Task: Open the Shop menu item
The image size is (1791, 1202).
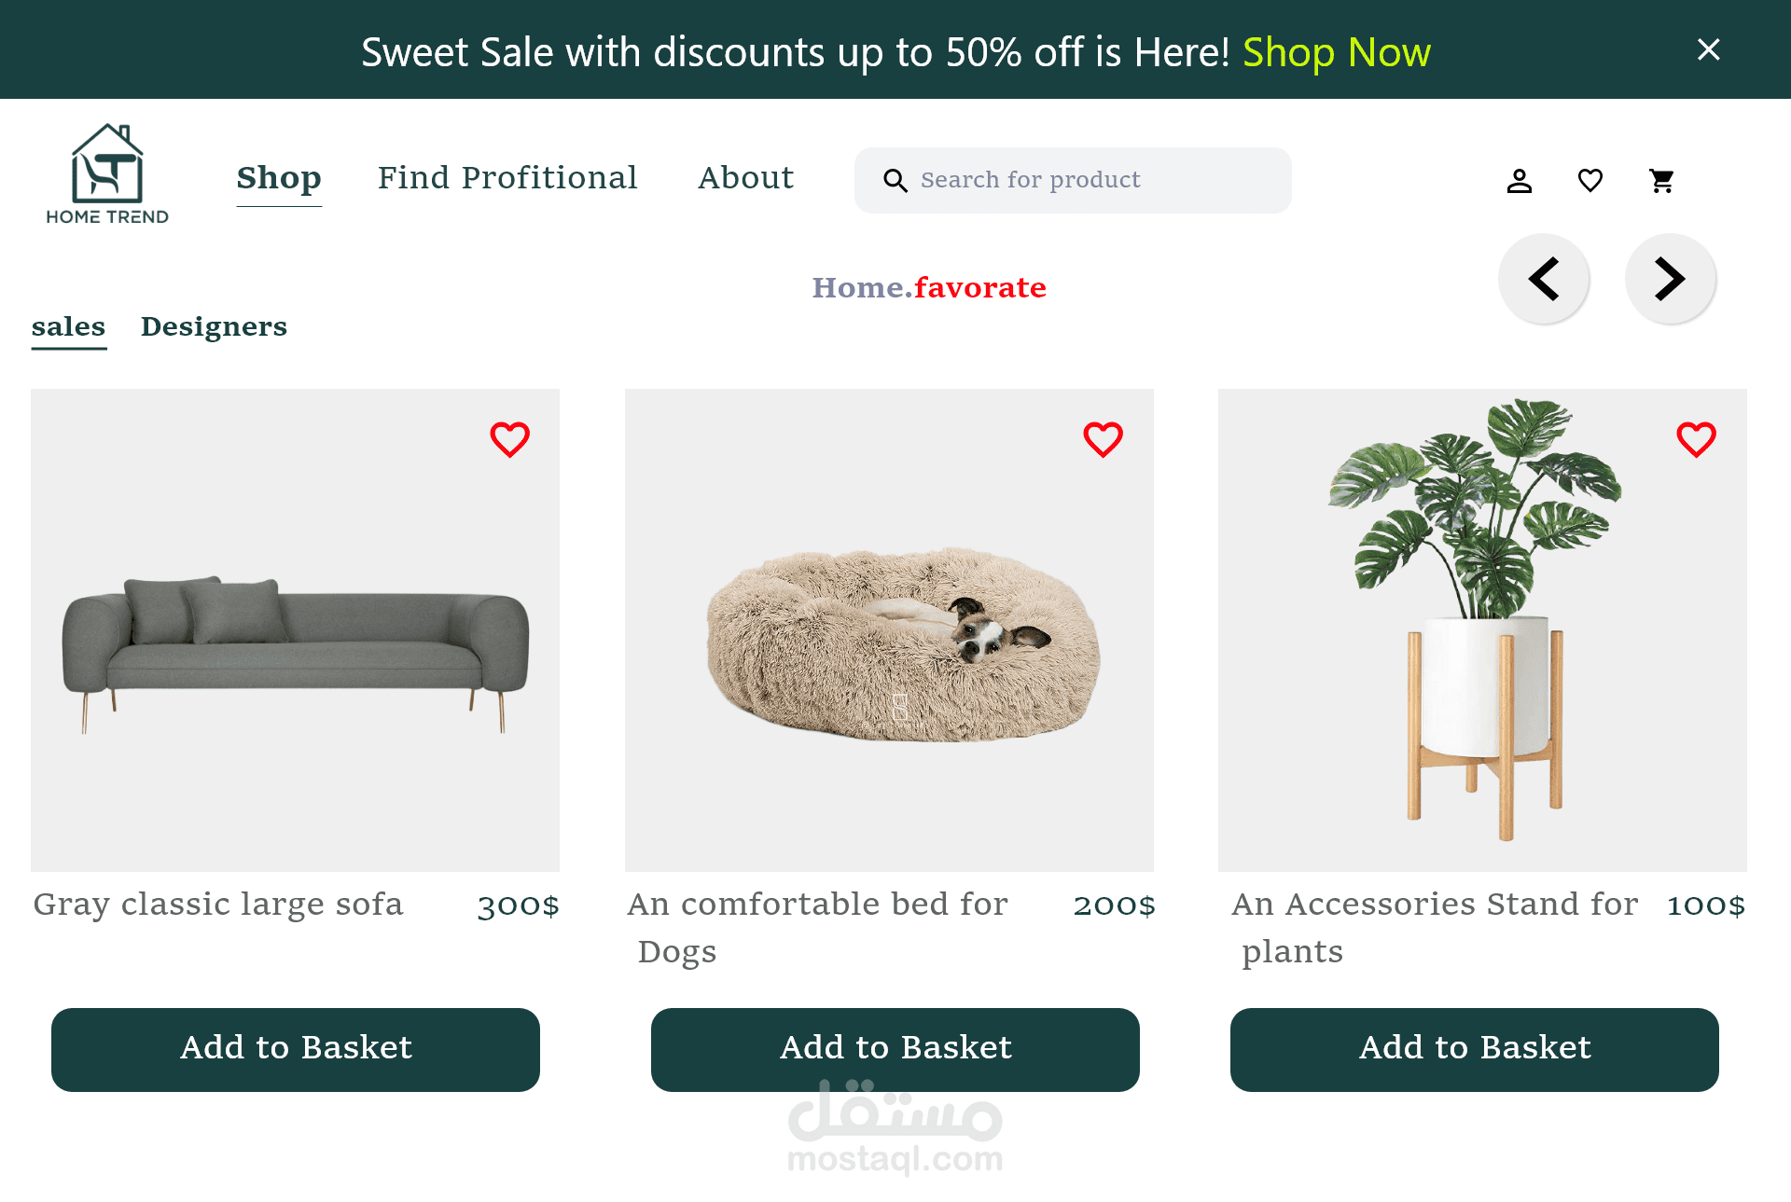Action: coord(279,177)
